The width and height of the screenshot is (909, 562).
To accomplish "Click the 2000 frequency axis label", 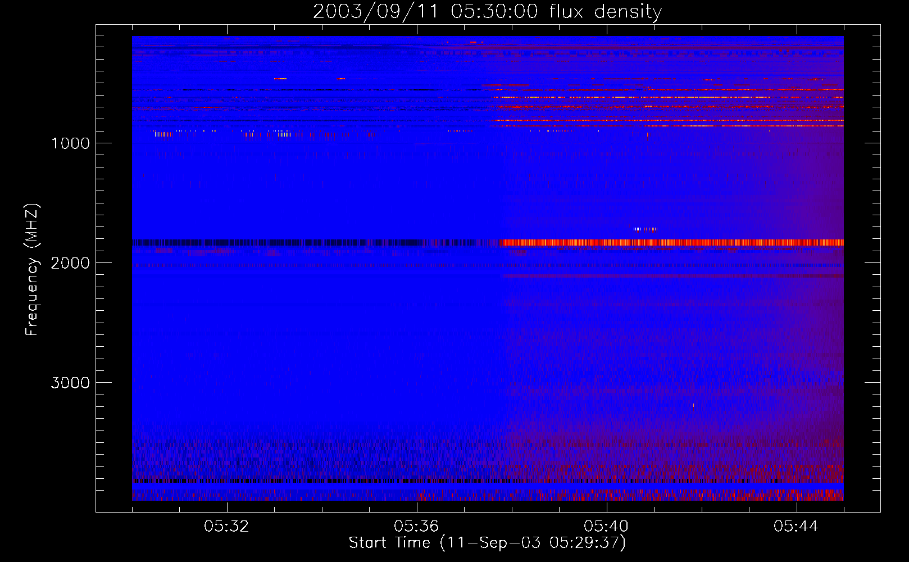I will click(70, 263).
